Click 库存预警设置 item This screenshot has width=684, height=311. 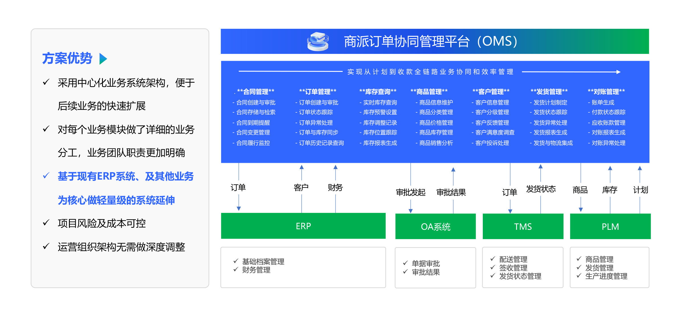(378, 112)
